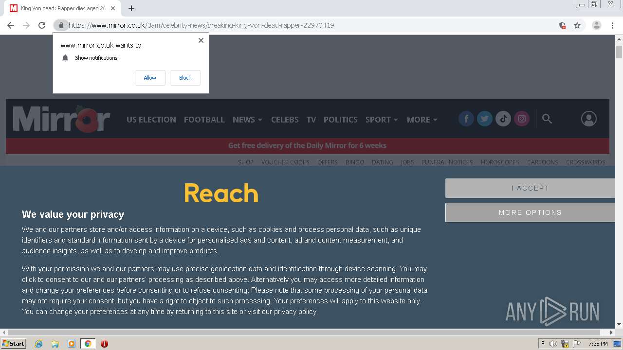
Task: Go to POLITICS section
Action: (x=341, y=120)
